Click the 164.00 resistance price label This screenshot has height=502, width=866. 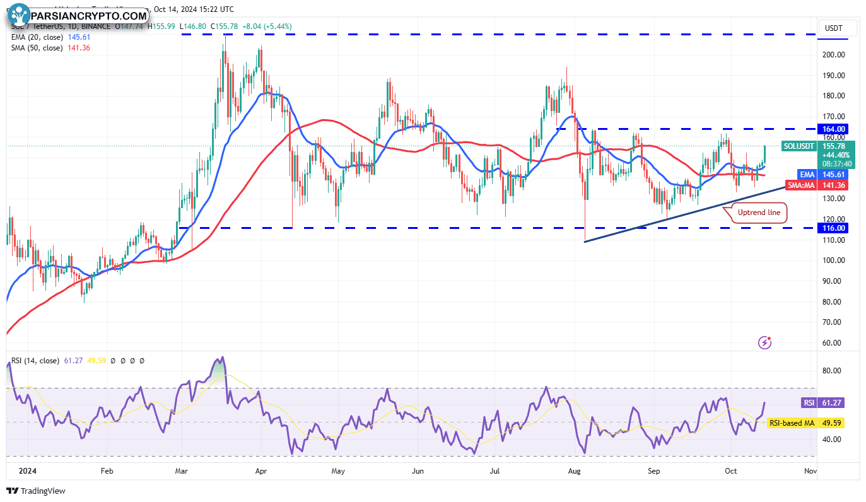click(x=833, y=129)
